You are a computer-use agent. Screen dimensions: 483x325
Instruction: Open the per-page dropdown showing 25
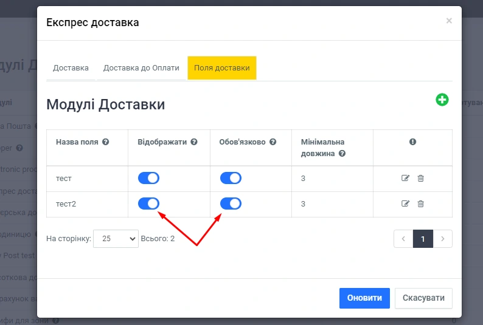[116, 239]
